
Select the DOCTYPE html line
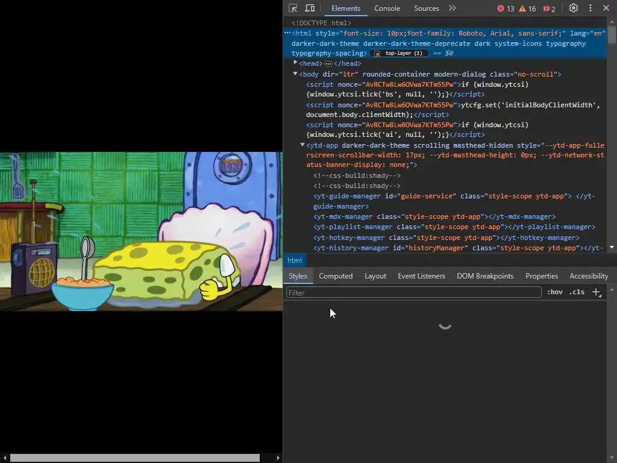click(322, 23)
